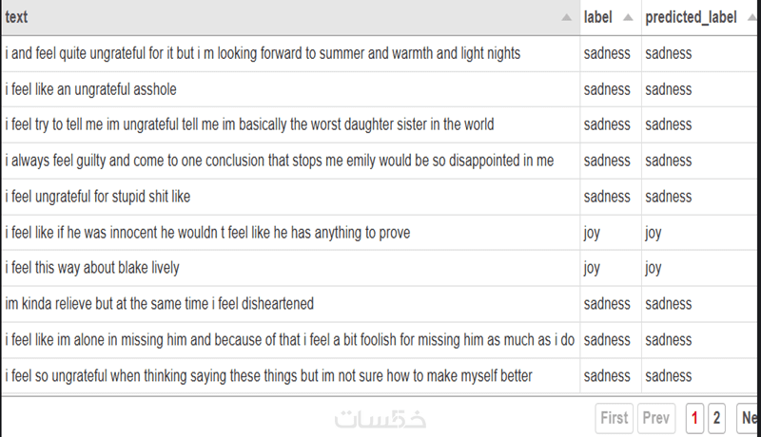Select row 'i feel ungrateful for stupid'

[379, 197]
